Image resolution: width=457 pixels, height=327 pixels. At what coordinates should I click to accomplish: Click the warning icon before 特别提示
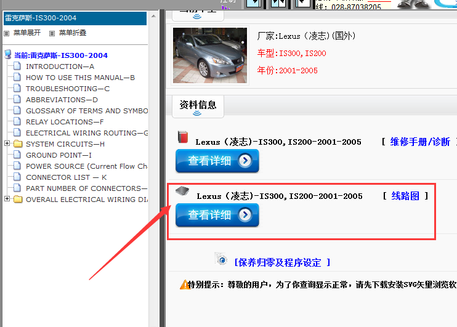[185, 285]
